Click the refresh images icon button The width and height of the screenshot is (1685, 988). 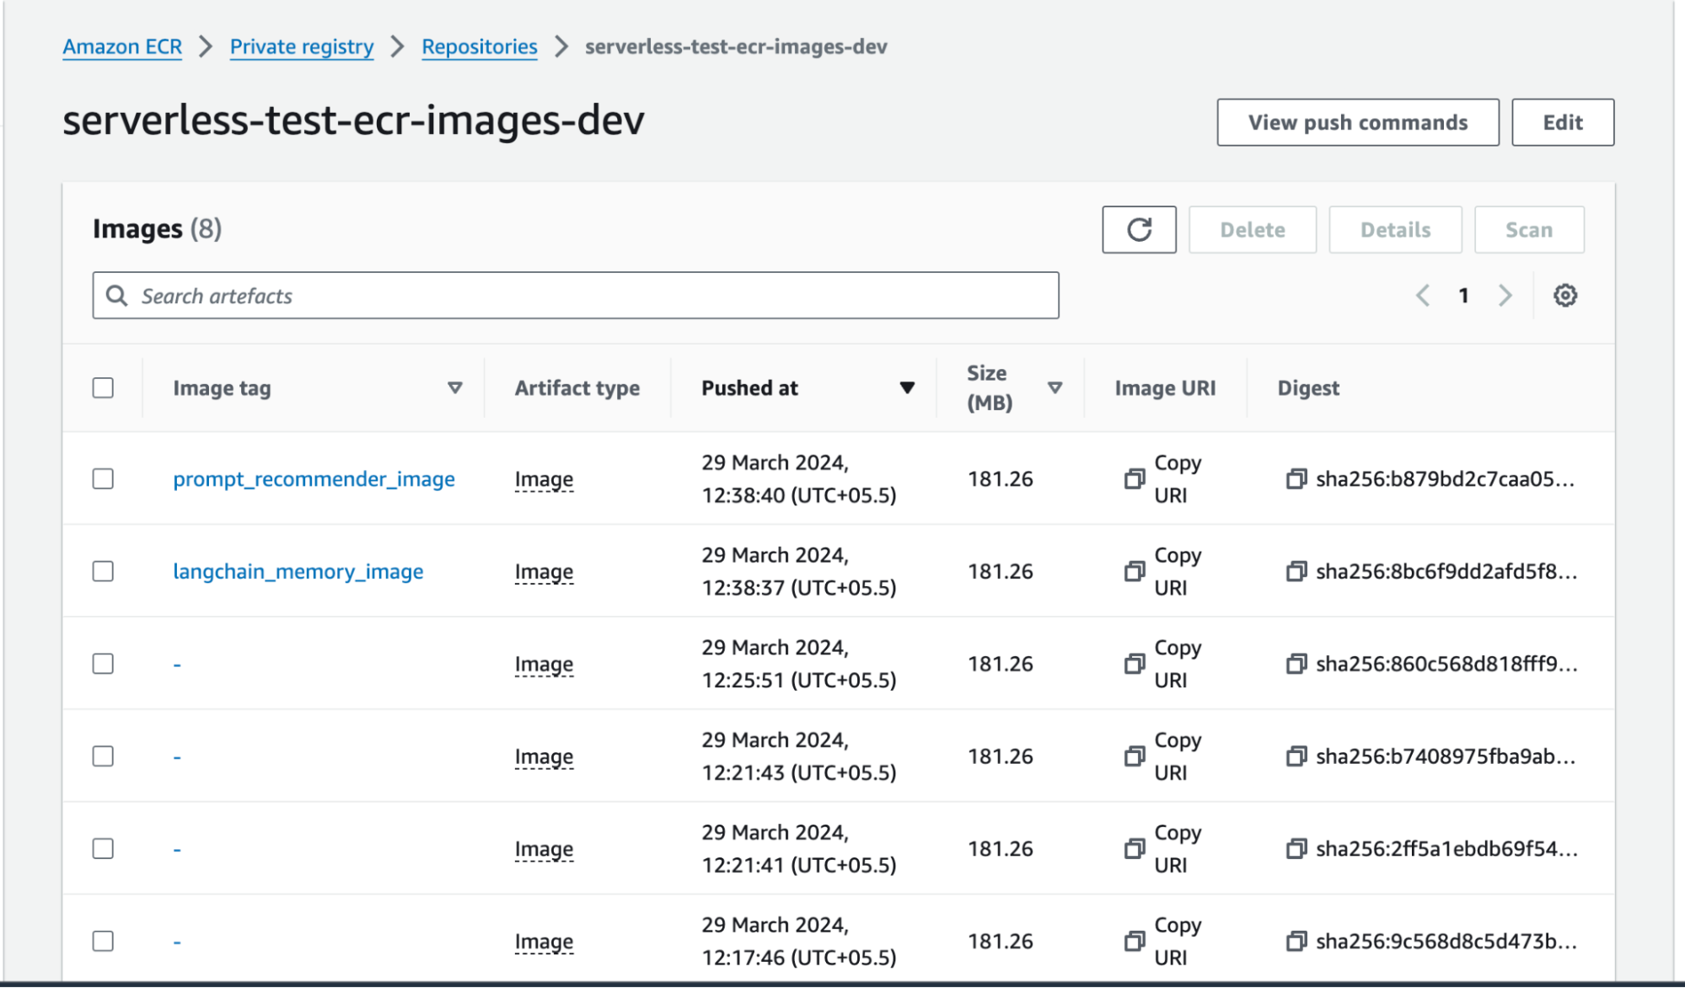point(1138,229)
